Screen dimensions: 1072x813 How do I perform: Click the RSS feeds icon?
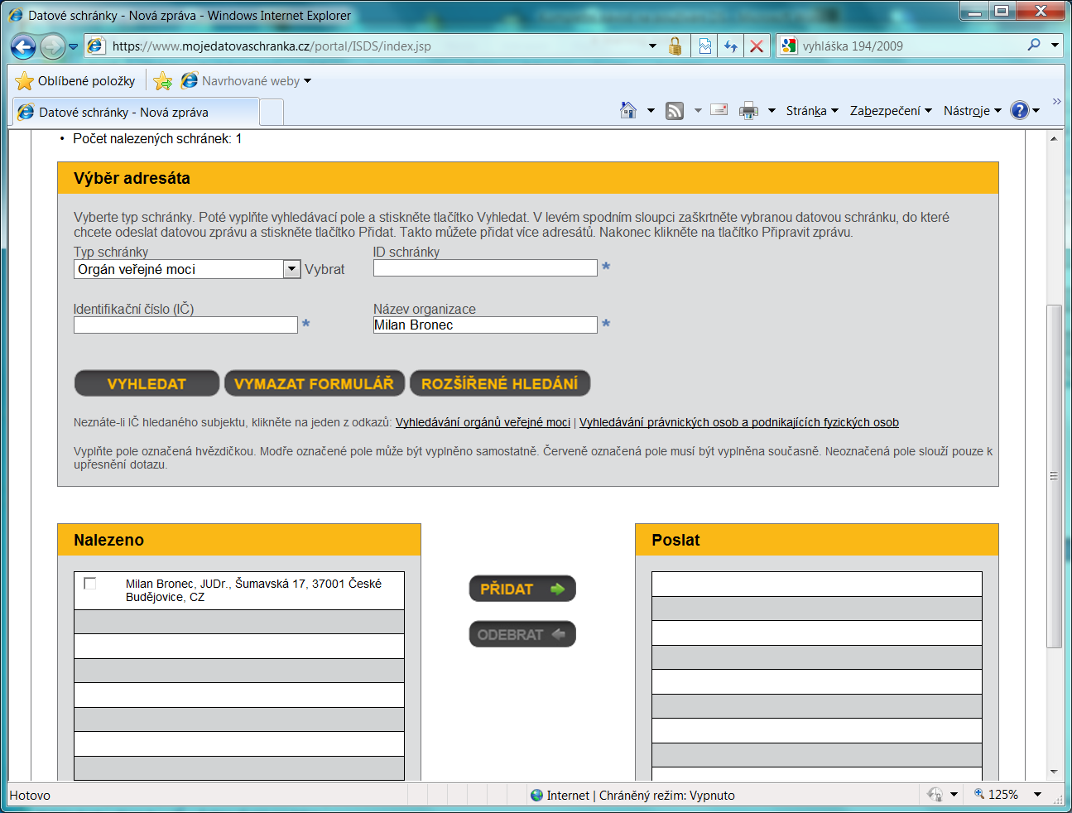(x=675, y=110)
